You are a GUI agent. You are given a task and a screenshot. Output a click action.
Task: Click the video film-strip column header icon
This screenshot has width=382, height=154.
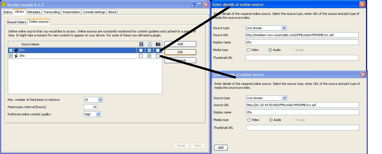(x=141, y=44)
